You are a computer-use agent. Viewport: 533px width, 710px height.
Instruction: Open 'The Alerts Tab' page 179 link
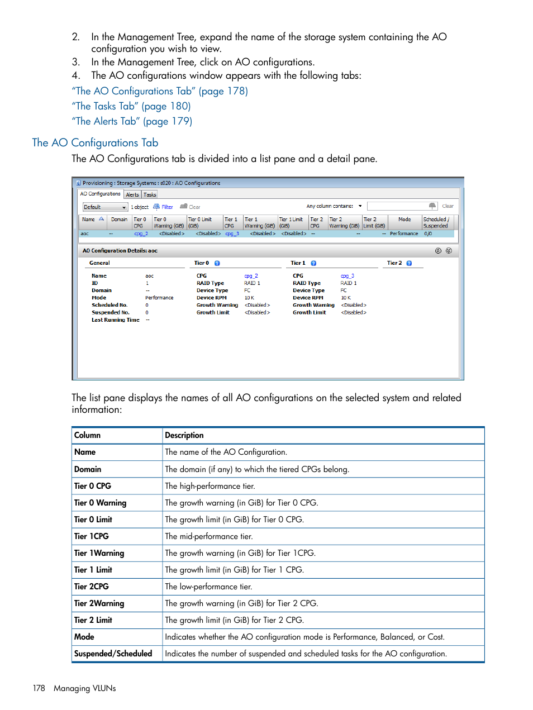(132, 121)
